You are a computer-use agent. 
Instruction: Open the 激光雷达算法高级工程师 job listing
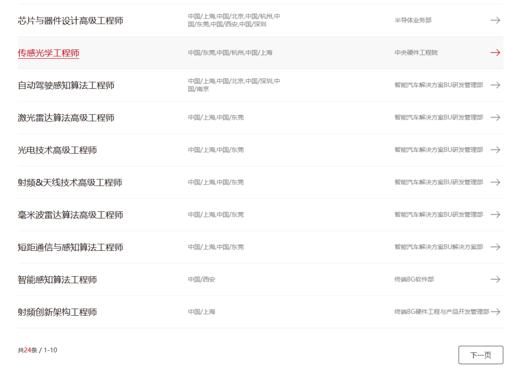(x=66, y=118)
